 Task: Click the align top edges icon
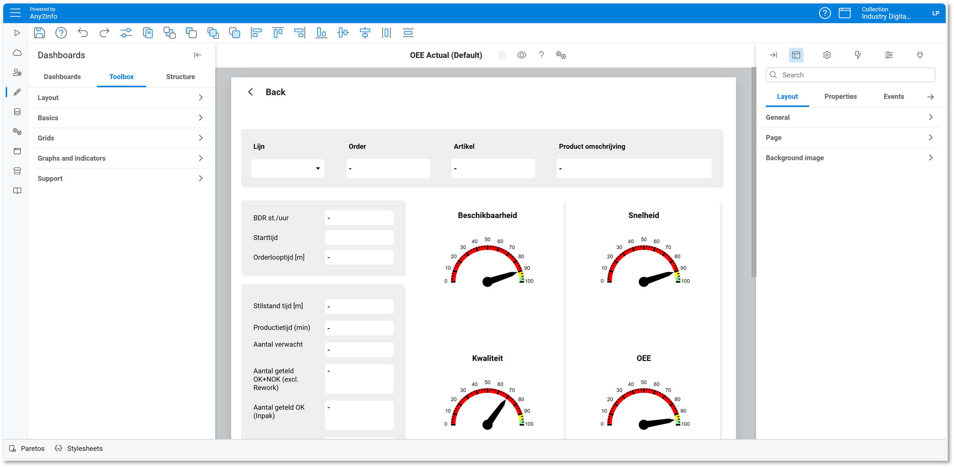click(x=278, y=33)
